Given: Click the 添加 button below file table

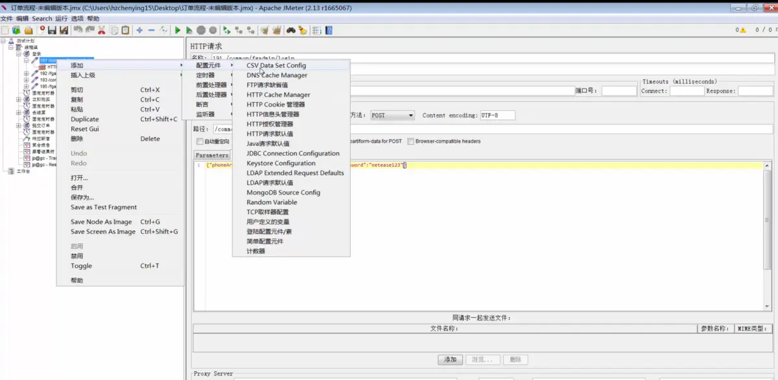Looking at the screenshot, I should 450,359.
